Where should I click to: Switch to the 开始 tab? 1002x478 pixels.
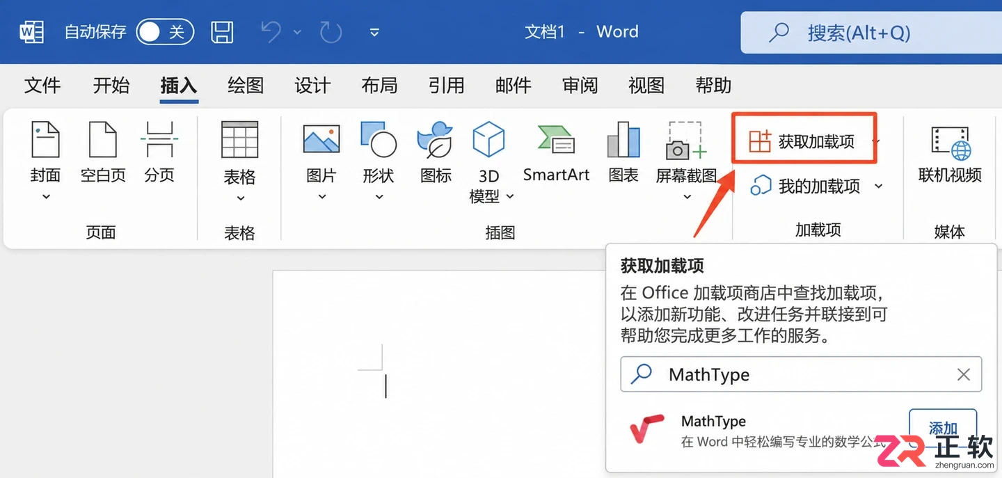111,86
